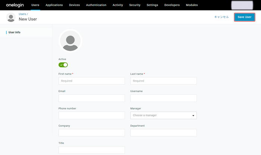Click into the Department text field
Screen dimensions: 261x155
pos(163,133)
